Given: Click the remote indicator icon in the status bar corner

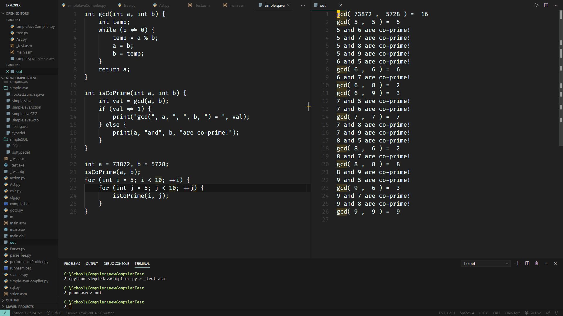Looking at the screenshot, I should click(5, 313).
